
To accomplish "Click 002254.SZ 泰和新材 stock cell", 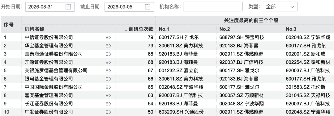I will 308,62.
